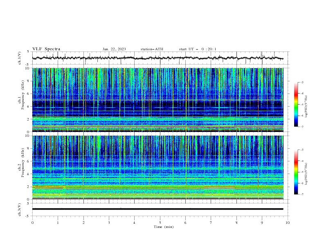Viewport: 324px width, 250px height.
Task: Click the "ch.1(V)" axis label
Action: [20, 58]
